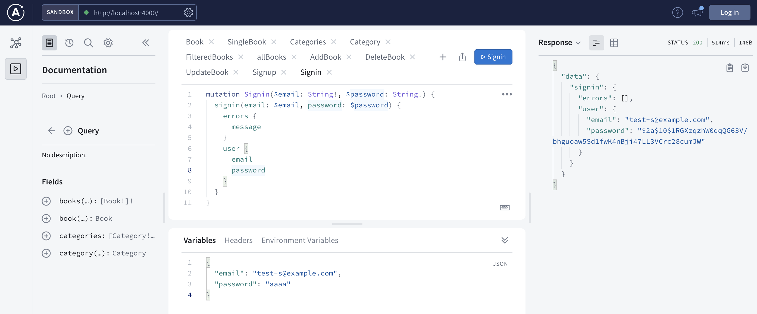
Task: Select the Variables tab
Action: pyautogui.click(x=199, y=240)
